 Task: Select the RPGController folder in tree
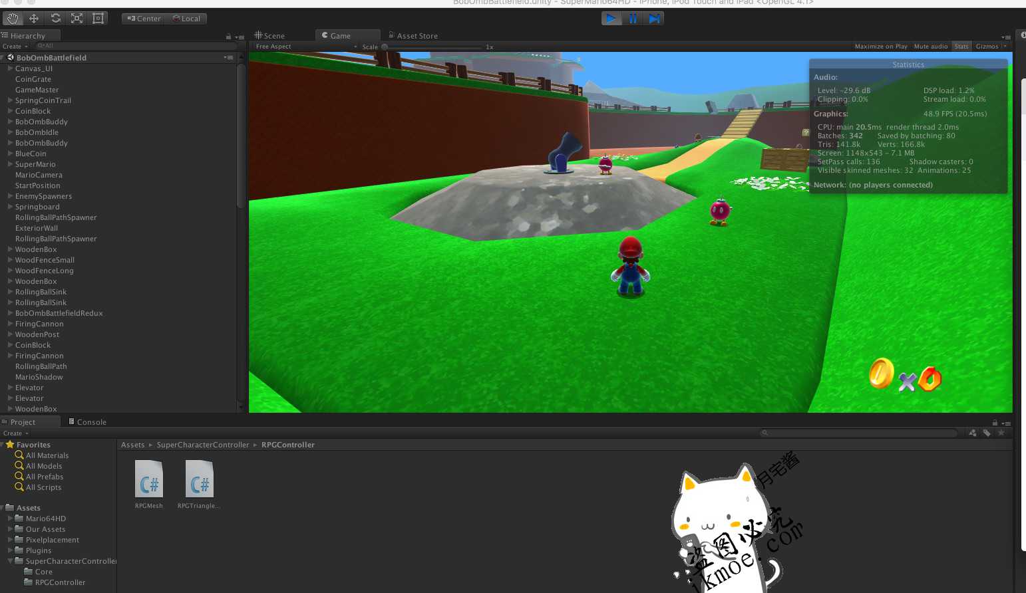pos(55,582)
